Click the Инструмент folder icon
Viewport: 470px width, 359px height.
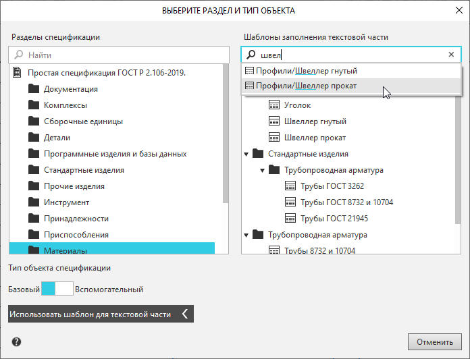34,202
